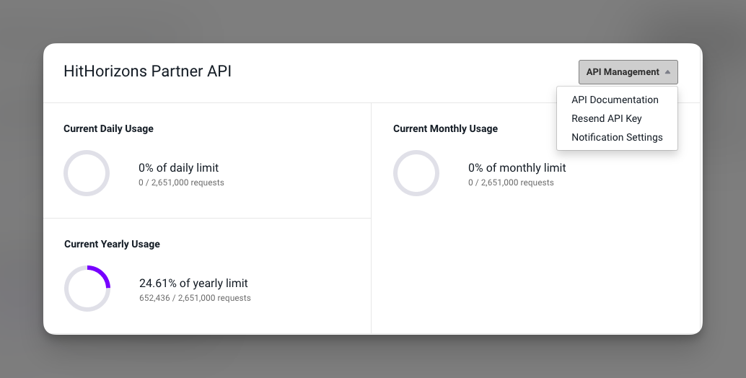Collapse the API Management dropdown button
The height and width of the screenshot is (378, 746).
point(628,72)
